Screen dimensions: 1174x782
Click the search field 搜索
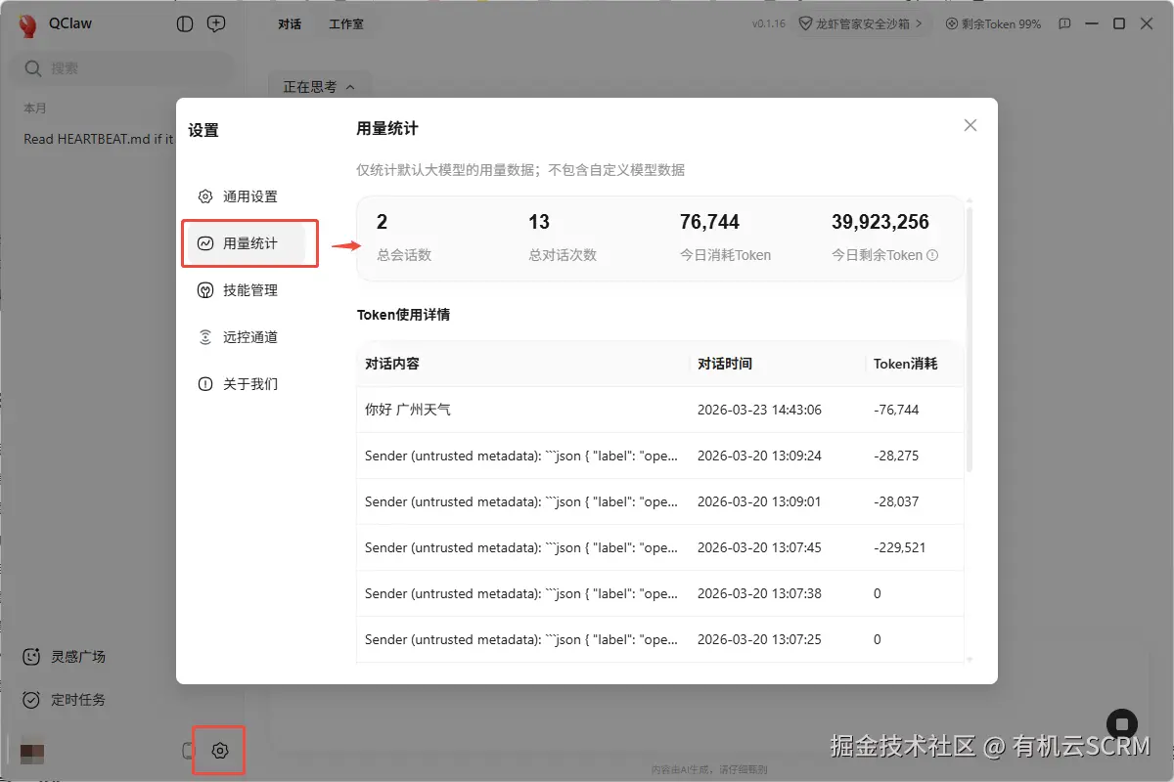coord(122,68)
